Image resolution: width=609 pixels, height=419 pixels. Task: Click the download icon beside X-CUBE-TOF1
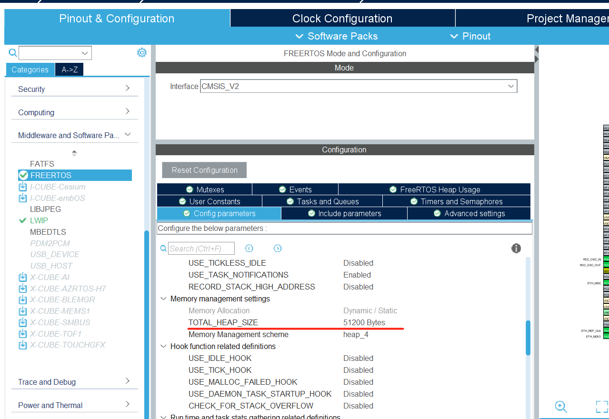tap(23, 334)
